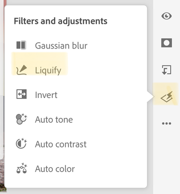
Task: Open the three-dots more options menu
Action: [x=166, y=124]
